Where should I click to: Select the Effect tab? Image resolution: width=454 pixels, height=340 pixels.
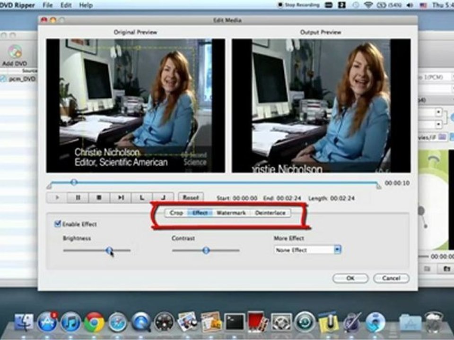tap(200, 213)
